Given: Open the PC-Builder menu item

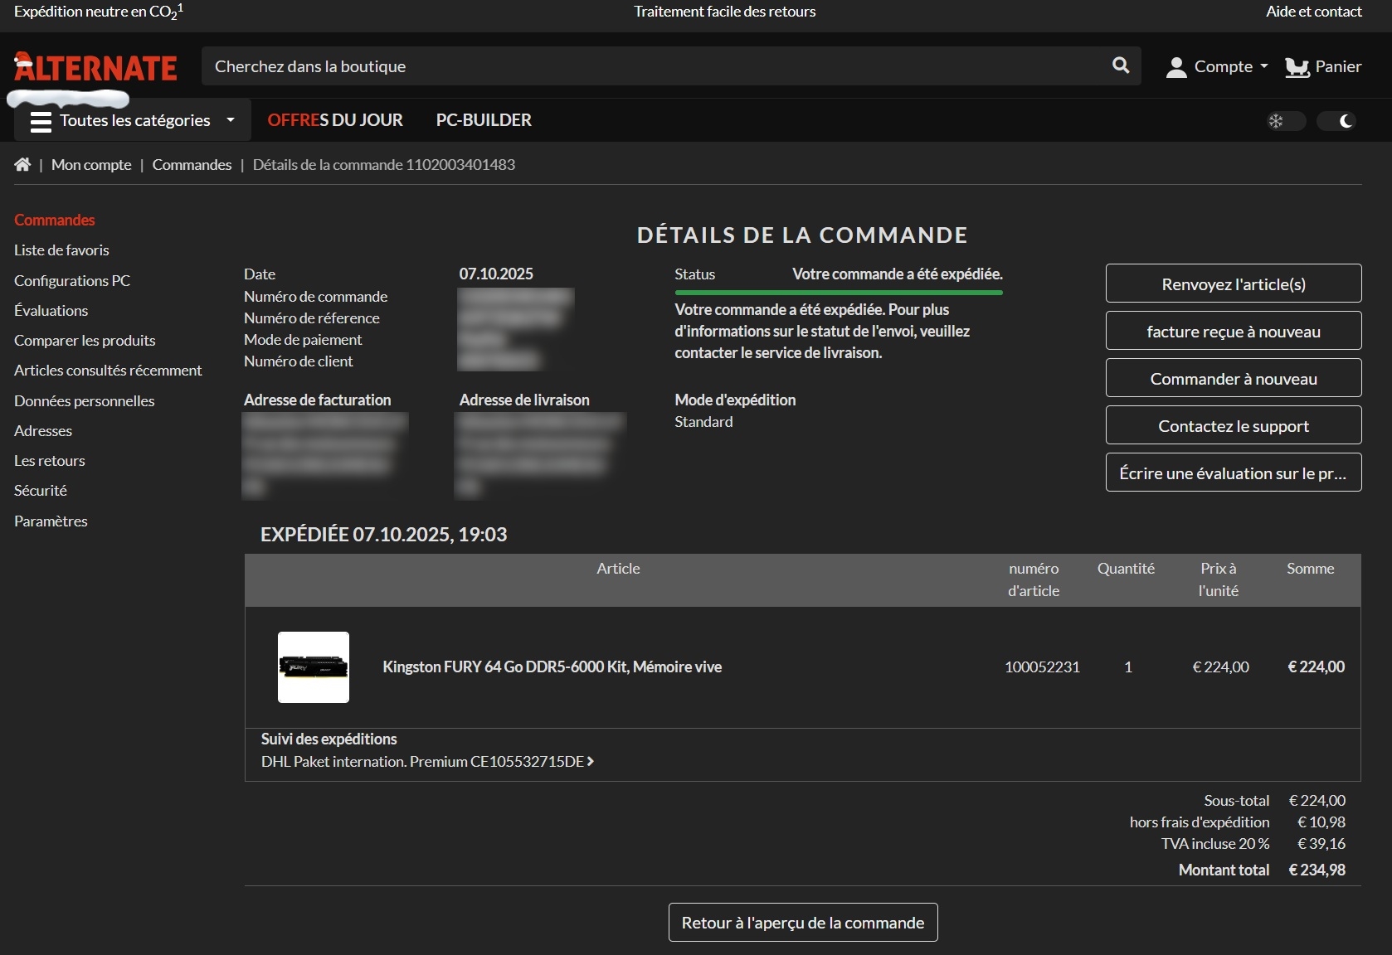Looking at the screenshot, I should 484,120.
